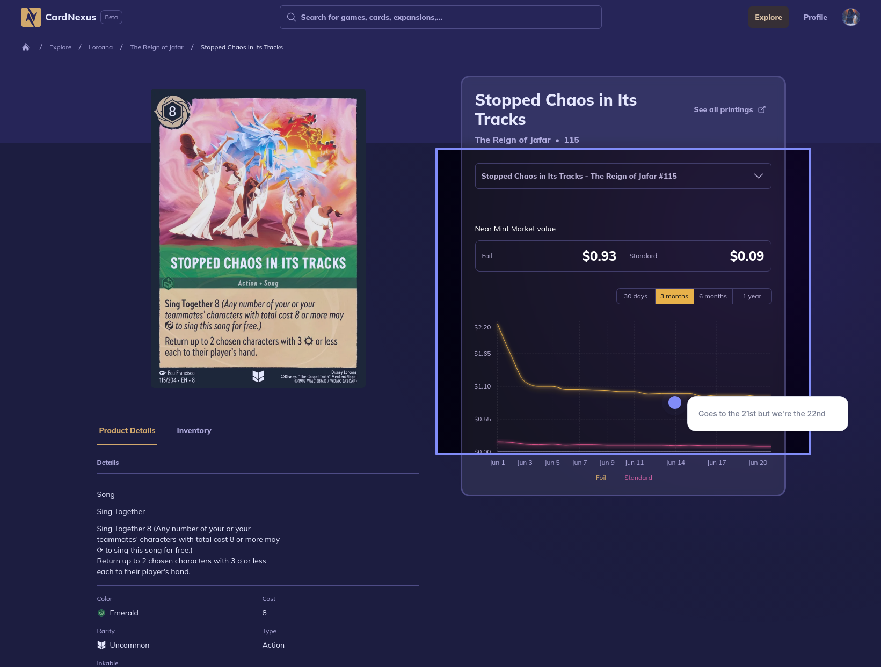Open The Reign of Jafar breadcrumb link
The image size is (881, 667).
pos(157,47)
